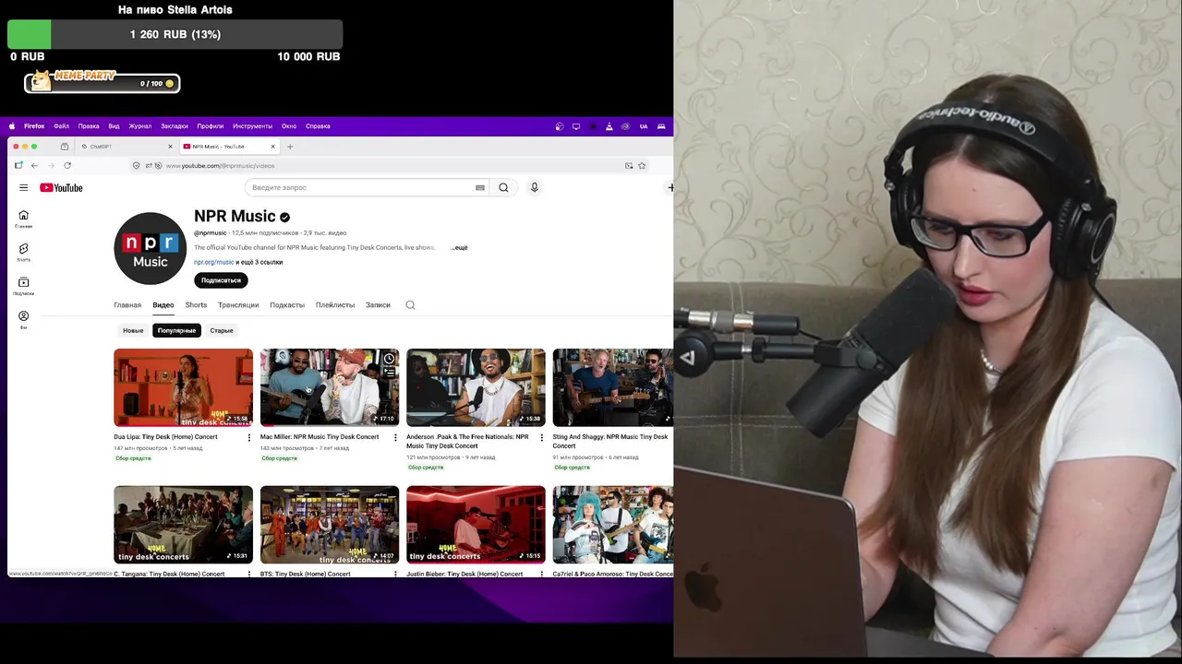Open the Инструменты menu

[252, 126]
